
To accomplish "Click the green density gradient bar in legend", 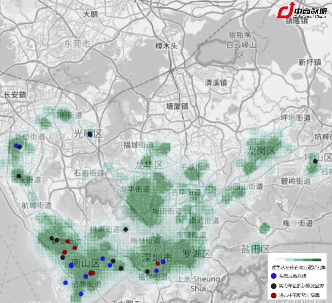I will click(298, 260).
